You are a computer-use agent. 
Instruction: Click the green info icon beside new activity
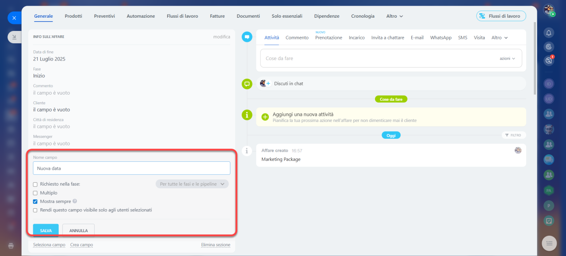coord(247,115)
